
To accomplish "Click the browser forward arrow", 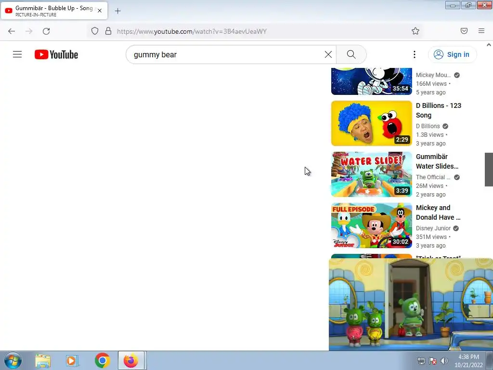I will pyautogui.click(x=29, y=31).
